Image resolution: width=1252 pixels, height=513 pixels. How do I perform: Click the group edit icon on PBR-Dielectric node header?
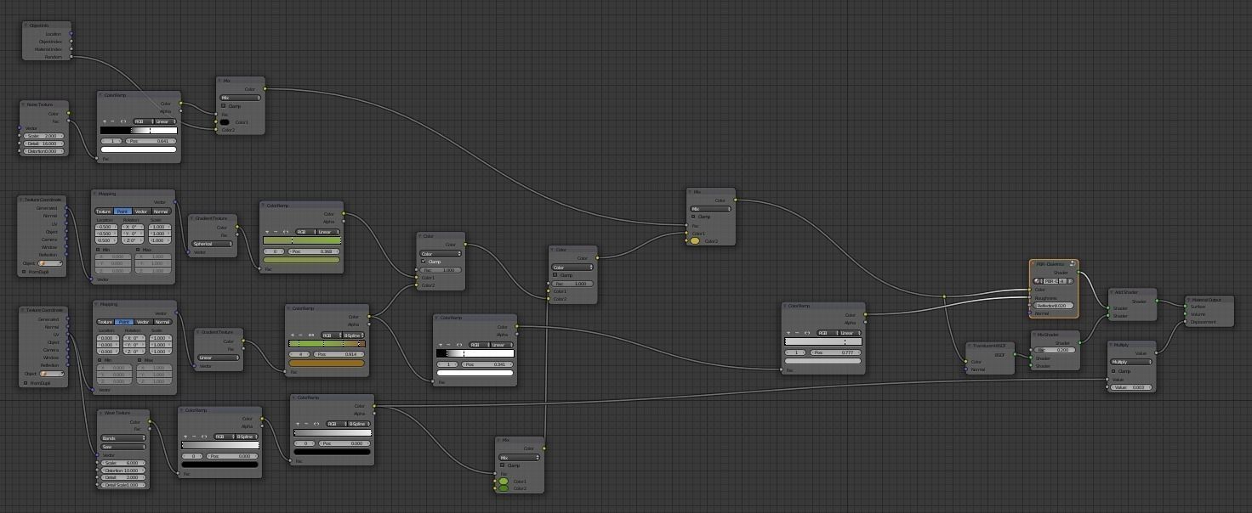[1072, 264]
